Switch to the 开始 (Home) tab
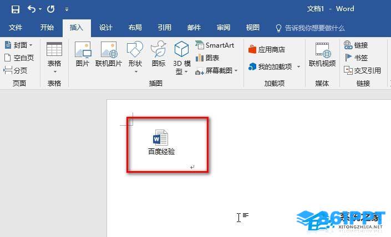The image size is (391, 237). point(47,27)
